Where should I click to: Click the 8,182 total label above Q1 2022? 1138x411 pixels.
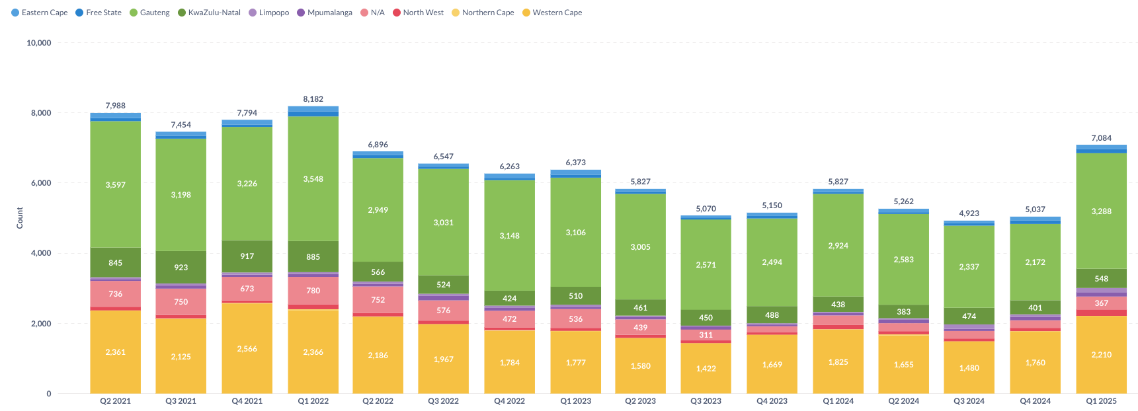313,99
